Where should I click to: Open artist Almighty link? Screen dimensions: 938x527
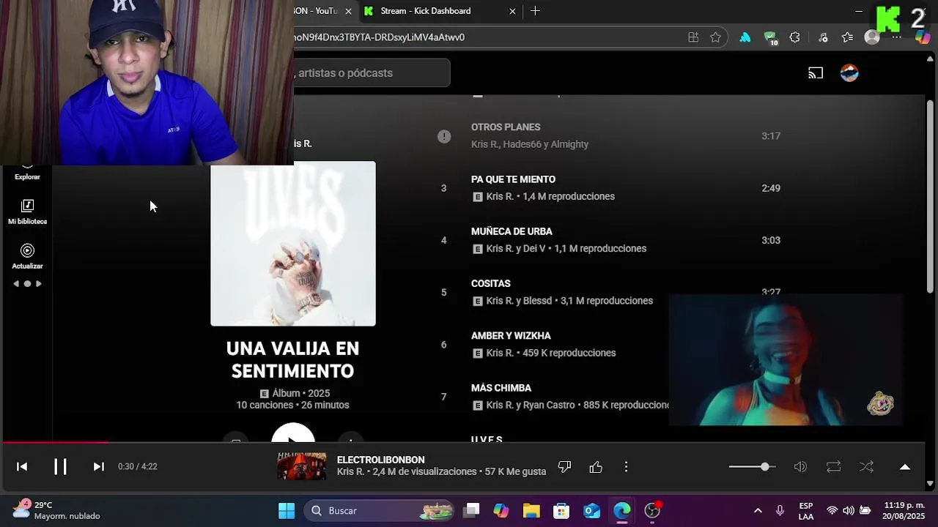(x=569, y=144)
